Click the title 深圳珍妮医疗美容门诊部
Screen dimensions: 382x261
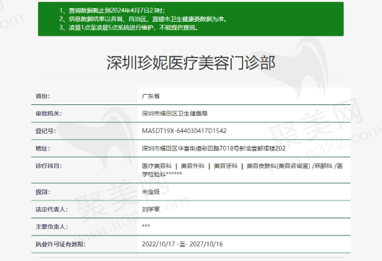(x=191, y=63)
